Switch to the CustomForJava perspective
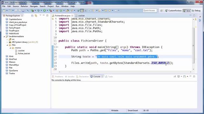204x114 pixels. (x=173, y=10)
